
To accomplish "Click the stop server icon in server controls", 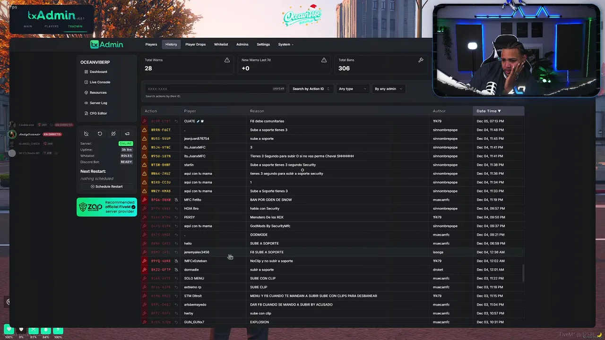I will pyautogui.click(x=86, y=134).
